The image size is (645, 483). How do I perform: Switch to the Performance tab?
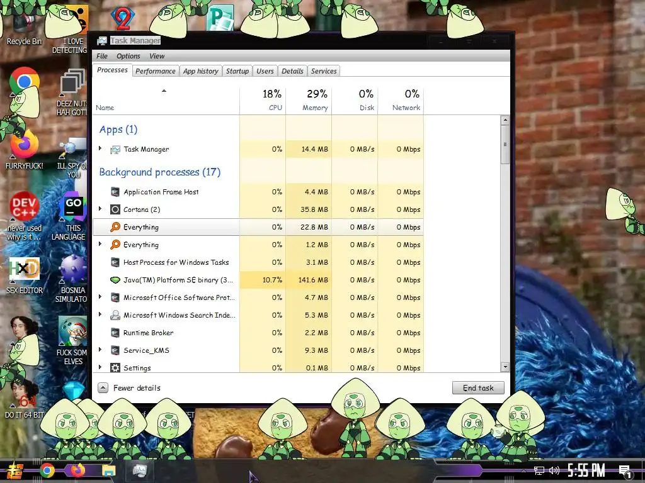pyautogui.click(x=156, y=71)
